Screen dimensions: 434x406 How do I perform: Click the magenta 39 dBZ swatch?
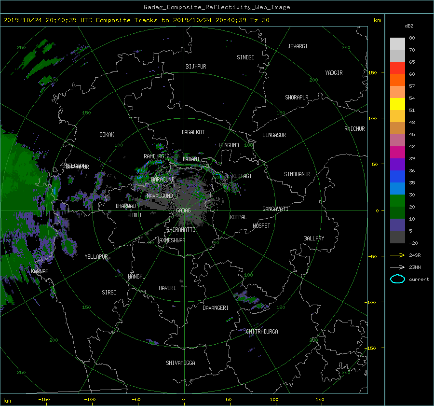[x=397, y=153]
